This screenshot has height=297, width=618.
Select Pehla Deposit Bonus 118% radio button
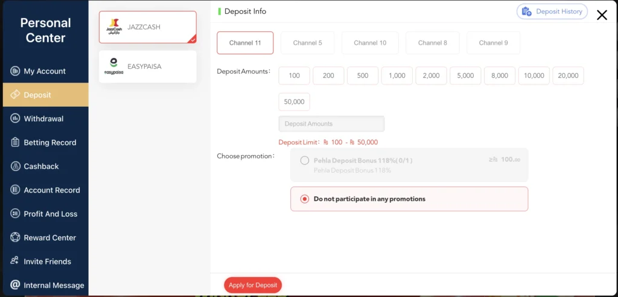[x=305, y=161]
